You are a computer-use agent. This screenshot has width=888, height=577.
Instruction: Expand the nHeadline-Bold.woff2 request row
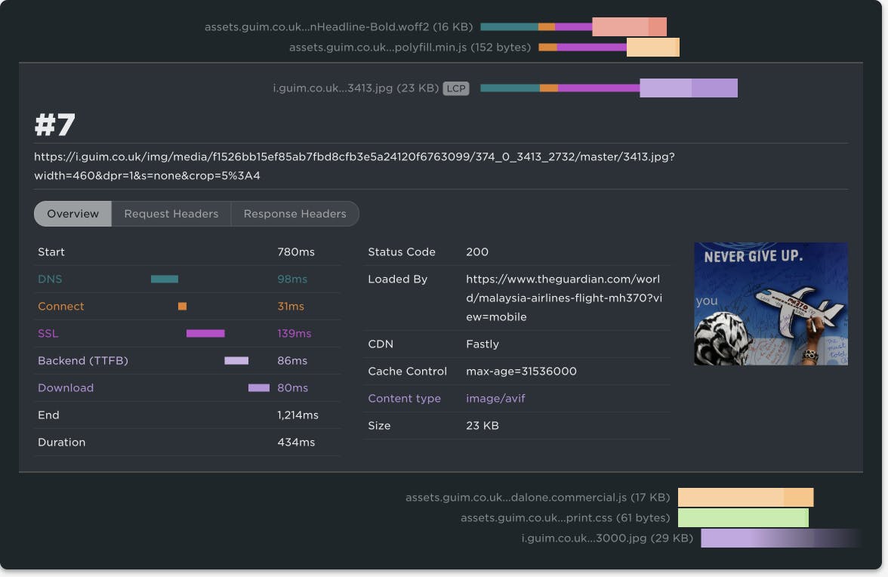(338, 27)
